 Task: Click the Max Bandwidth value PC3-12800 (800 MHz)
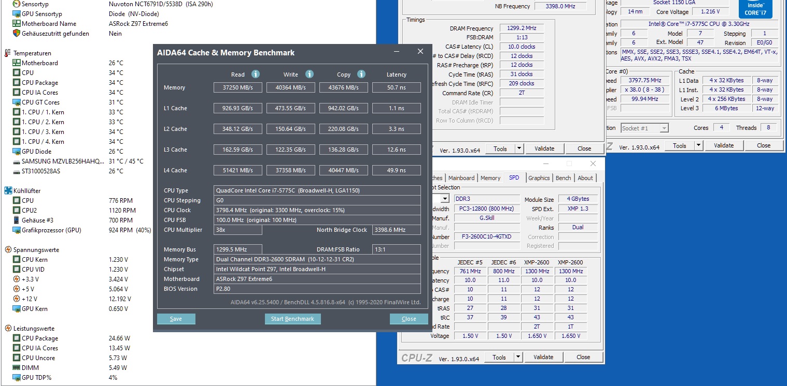tap(486, 209)
